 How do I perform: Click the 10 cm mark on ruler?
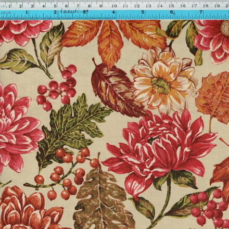pyautogui.click(x=114, y=6)
